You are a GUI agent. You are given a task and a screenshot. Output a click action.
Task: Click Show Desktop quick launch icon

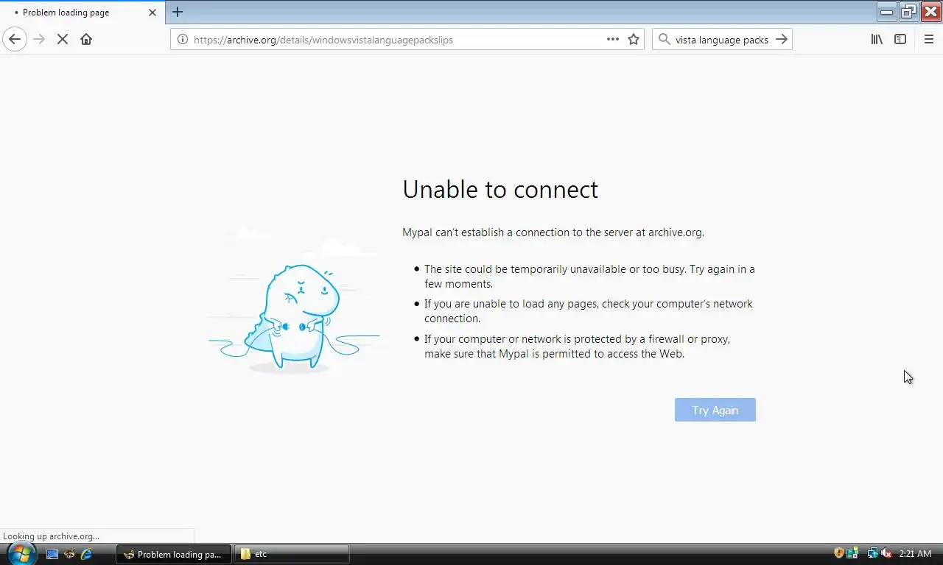pyautogui.click(x=52, y=554)
